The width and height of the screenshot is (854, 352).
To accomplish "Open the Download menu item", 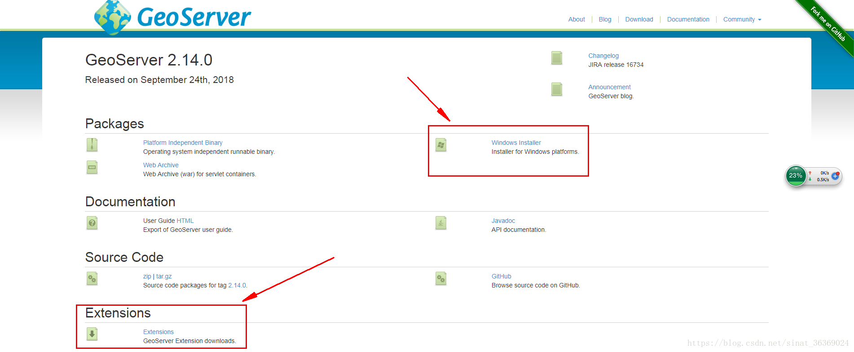I will (639, 19).
